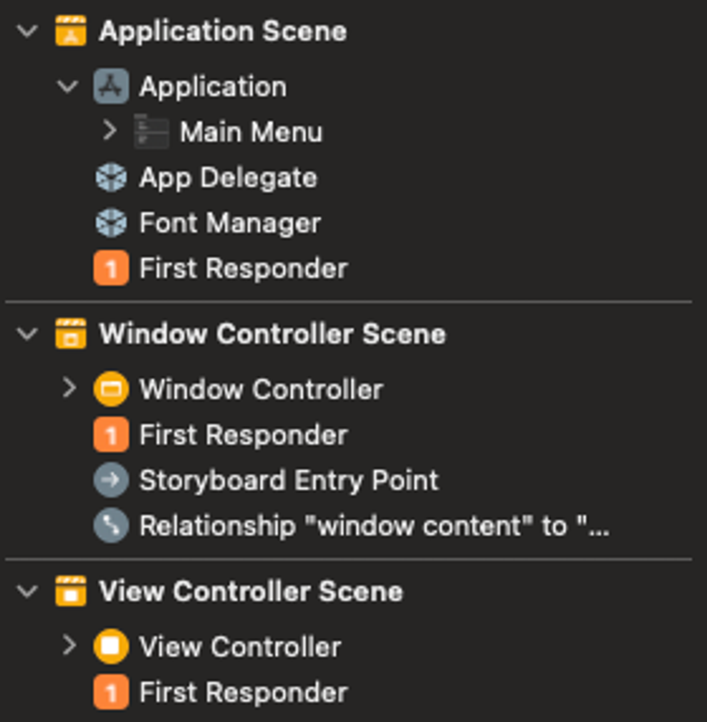Screen dimensions: 707x722
Task: Collapse the Application item disclosure chevron
Action: click(68, 87)
